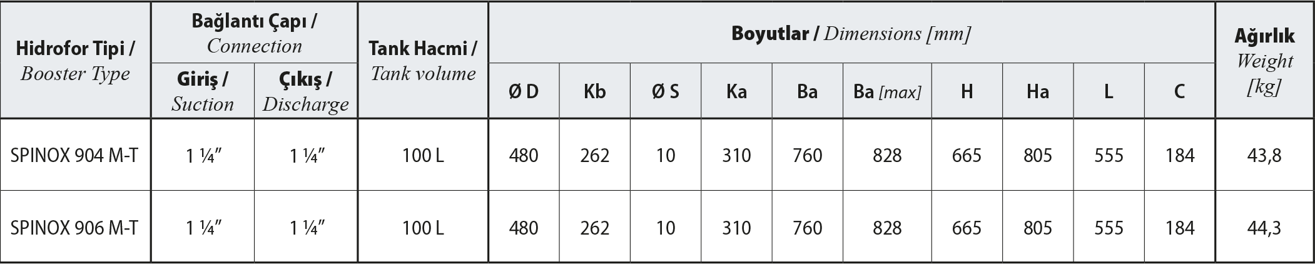The height and width of the screenshot is (264, 1315).
Task: Select the SPINOX 906 M-T row label
Action: tap(74, 228)
